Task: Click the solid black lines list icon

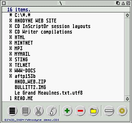Action: [12, 111]
